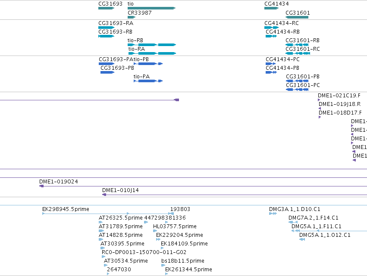Click feature DMG5A.1_1.F11.C1
The width and height of the screenshot is (367, 276).
329,231
